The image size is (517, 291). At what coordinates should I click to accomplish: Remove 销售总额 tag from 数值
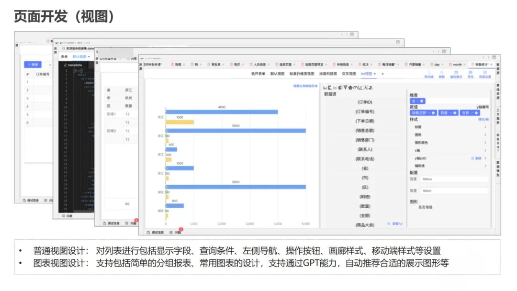tap(433, 113)
